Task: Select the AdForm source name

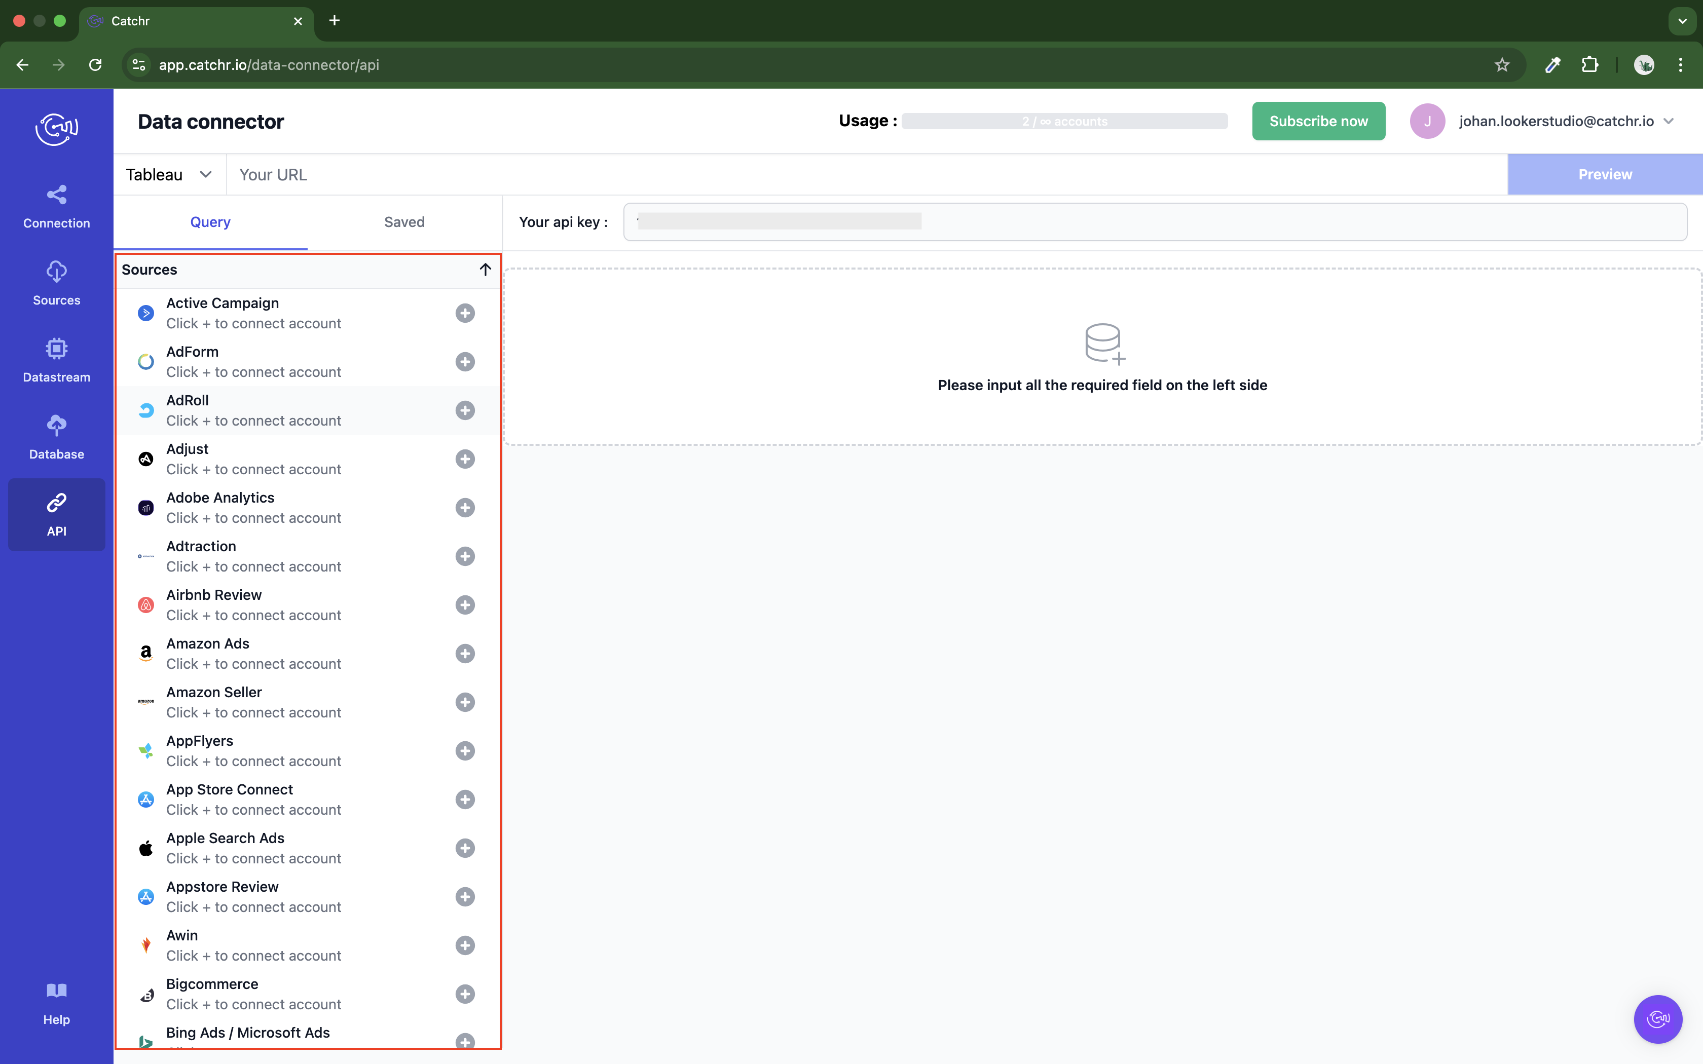Action: pyautogui.click(x=192, y=352)
